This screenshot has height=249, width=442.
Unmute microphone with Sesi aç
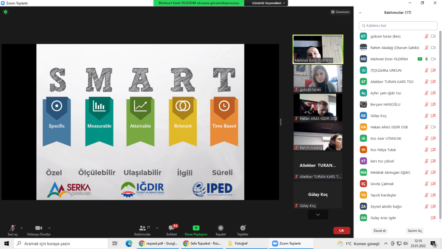(13, 228)
